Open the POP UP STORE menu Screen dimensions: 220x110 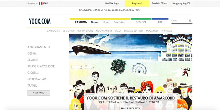coord(85,31)
